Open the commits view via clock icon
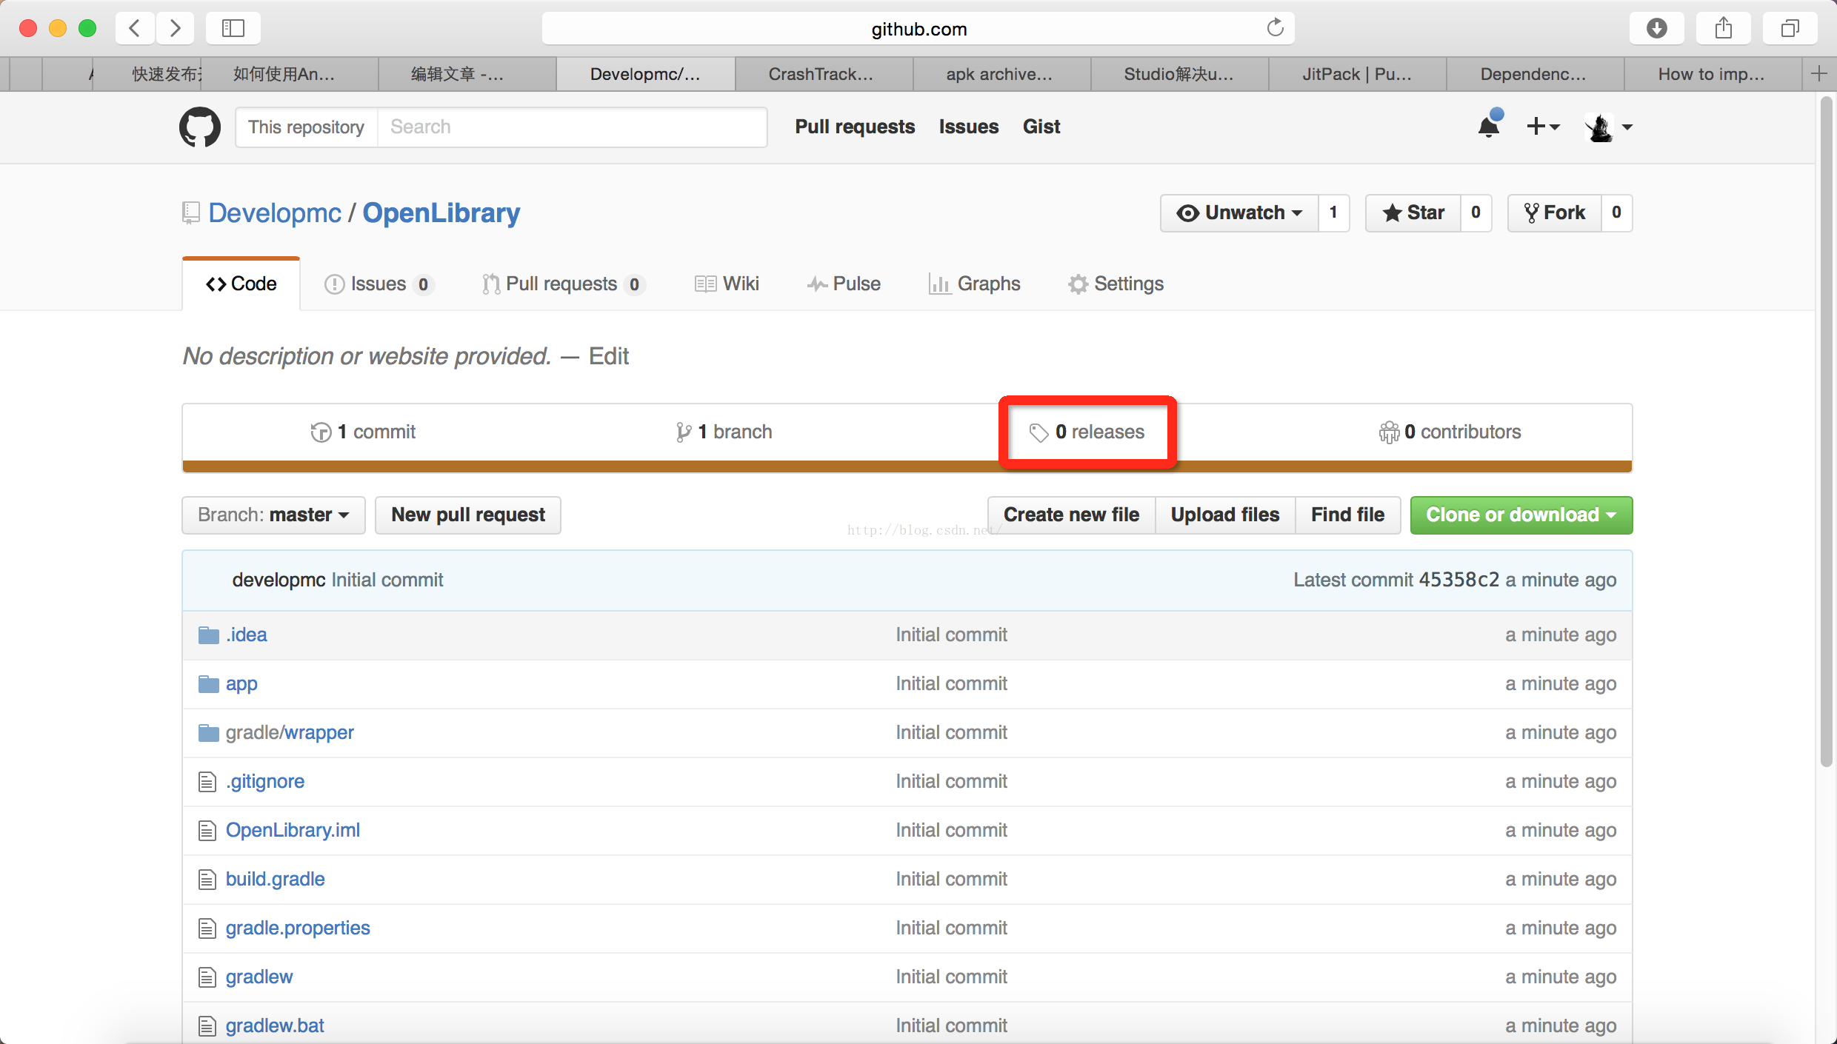 pyautogui.click(x=320, y=432)
